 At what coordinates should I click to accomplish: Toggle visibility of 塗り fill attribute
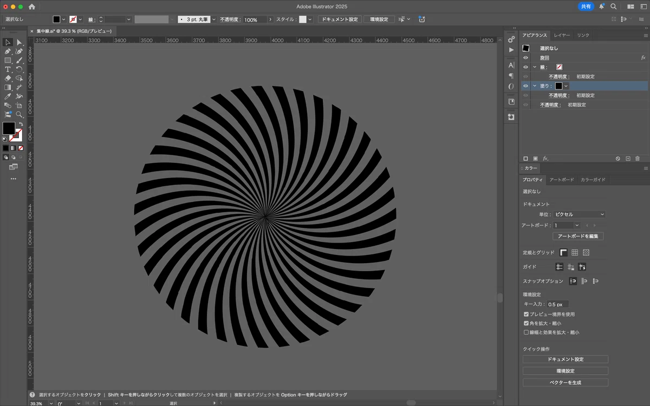525,86
